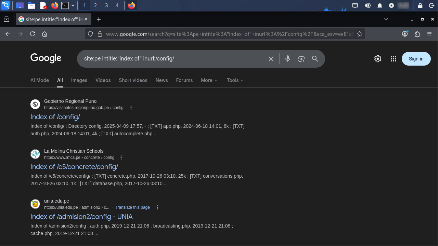Open options menu for Gobierno Regional Puno result

tap(131, 108)
